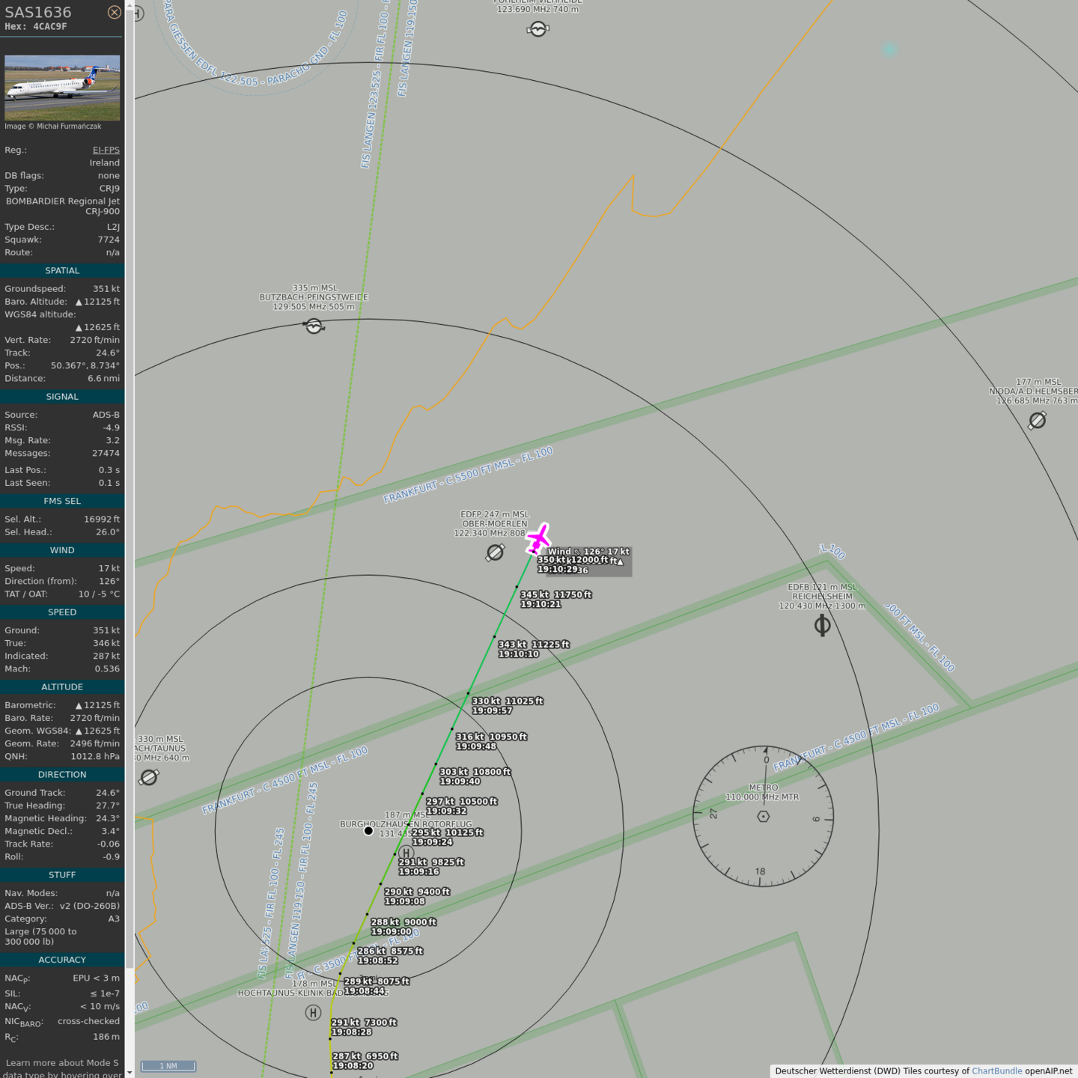
Task: Click the Pohlheim glider site icon
Action: tap(538, 29)
